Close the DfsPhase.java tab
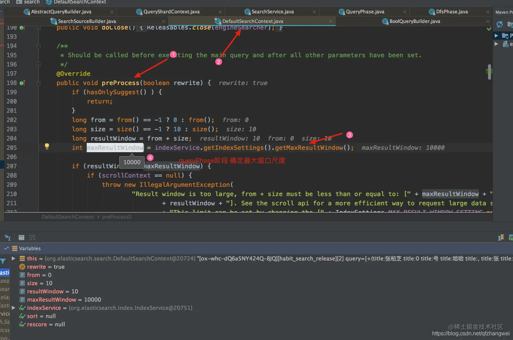This screenshot has width=513, height=340. point(488,12)
